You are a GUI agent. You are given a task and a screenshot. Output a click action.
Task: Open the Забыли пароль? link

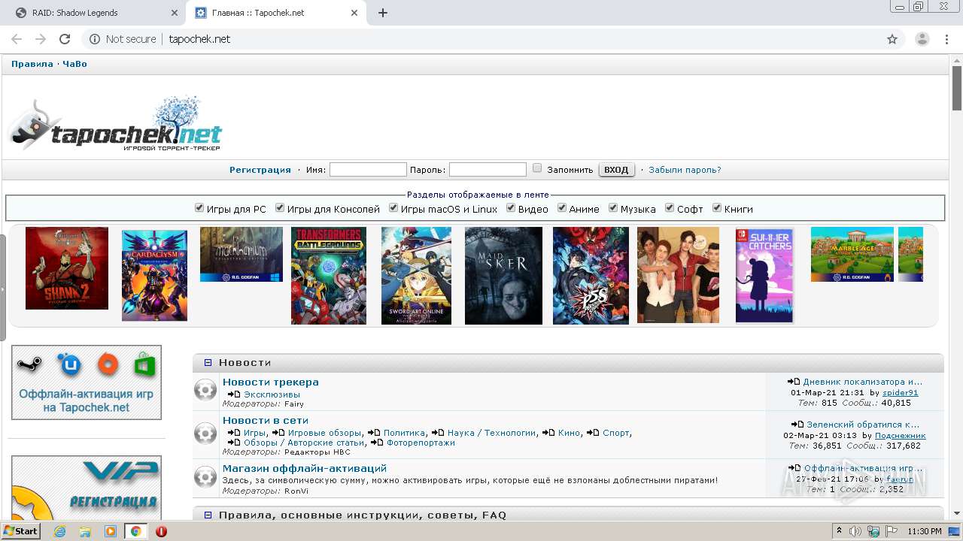click(685, 170)
